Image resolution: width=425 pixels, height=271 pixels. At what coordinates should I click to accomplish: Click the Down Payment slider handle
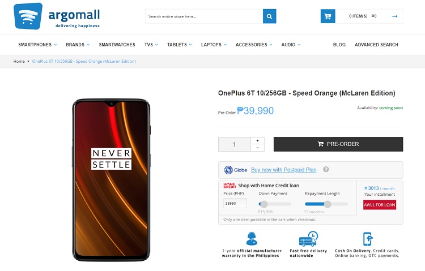coord(263,204)
